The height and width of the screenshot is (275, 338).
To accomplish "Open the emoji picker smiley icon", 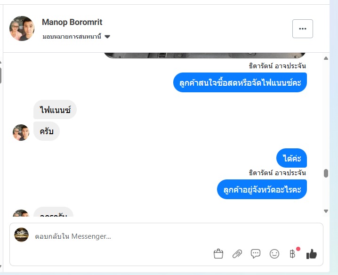I will tap(274, 254).
